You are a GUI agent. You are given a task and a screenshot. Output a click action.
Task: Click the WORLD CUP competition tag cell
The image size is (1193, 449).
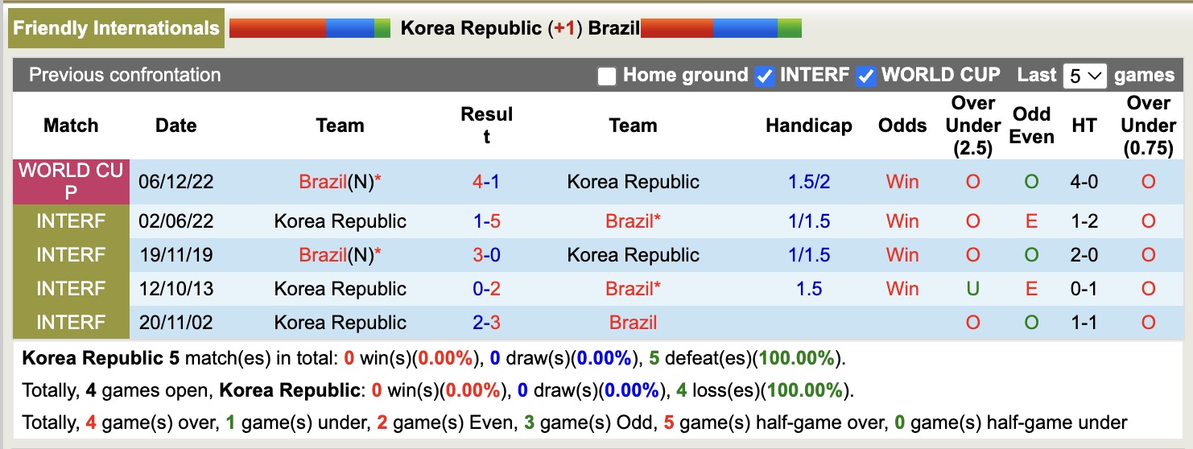click(71, 182)
